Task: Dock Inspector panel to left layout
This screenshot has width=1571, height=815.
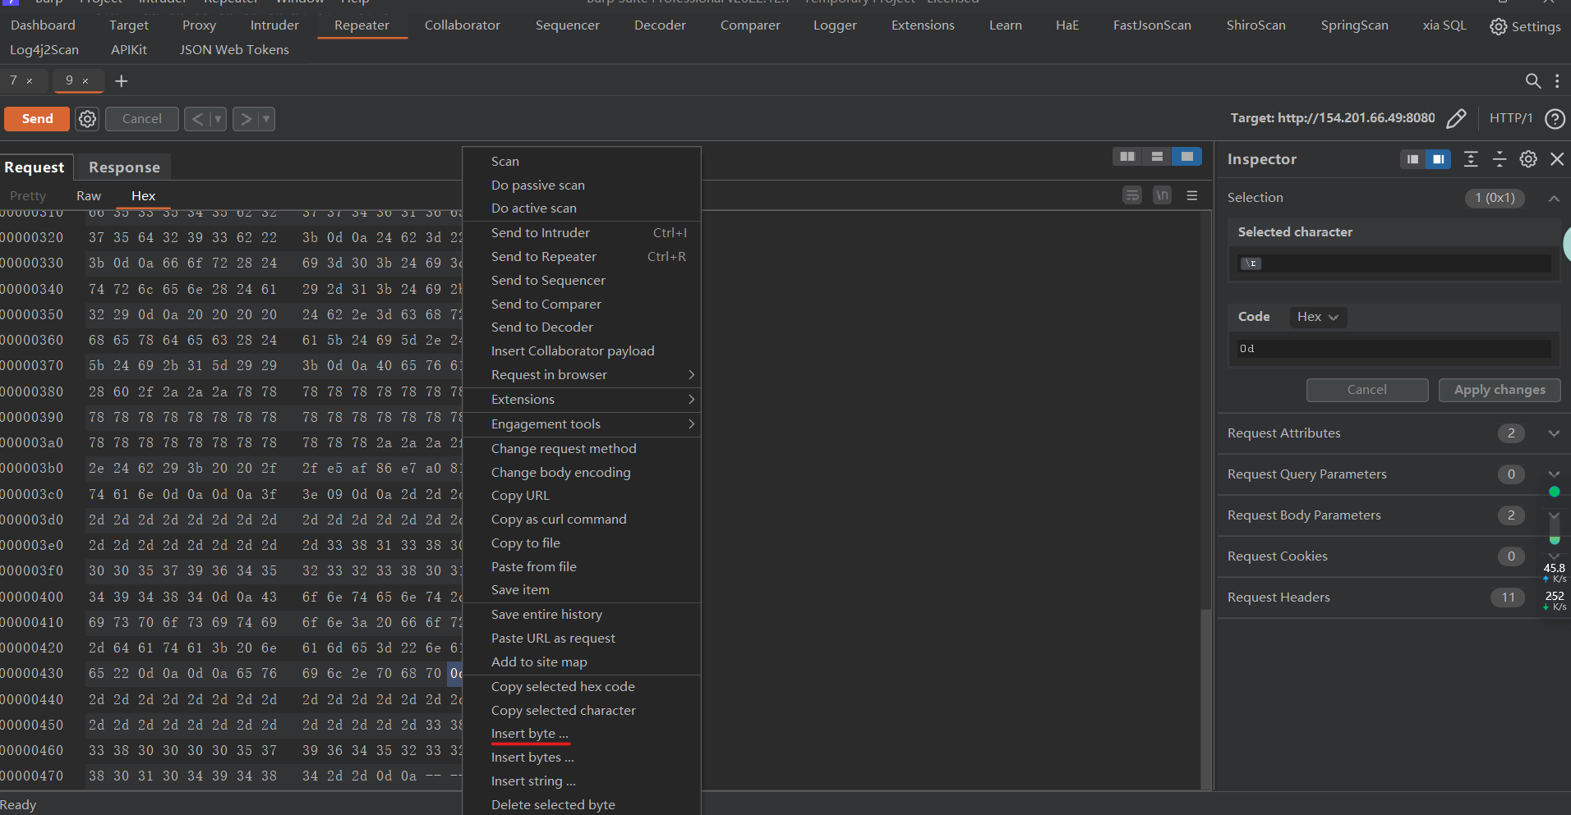Action: pos(1412,159)
